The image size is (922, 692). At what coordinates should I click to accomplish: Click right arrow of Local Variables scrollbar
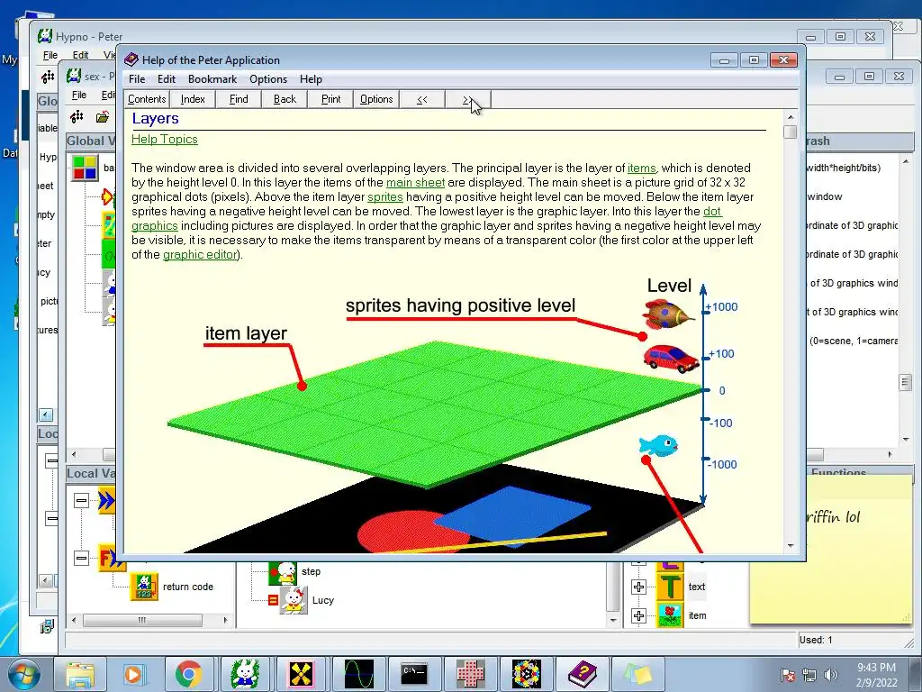pos(226,620)
